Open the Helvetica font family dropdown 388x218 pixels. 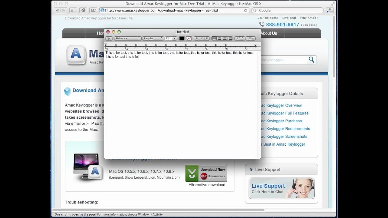(x=128, y=38)
